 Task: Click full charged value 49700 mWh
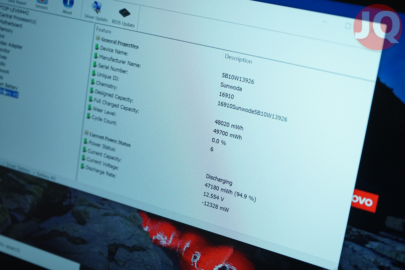click(x=227, y=134)
